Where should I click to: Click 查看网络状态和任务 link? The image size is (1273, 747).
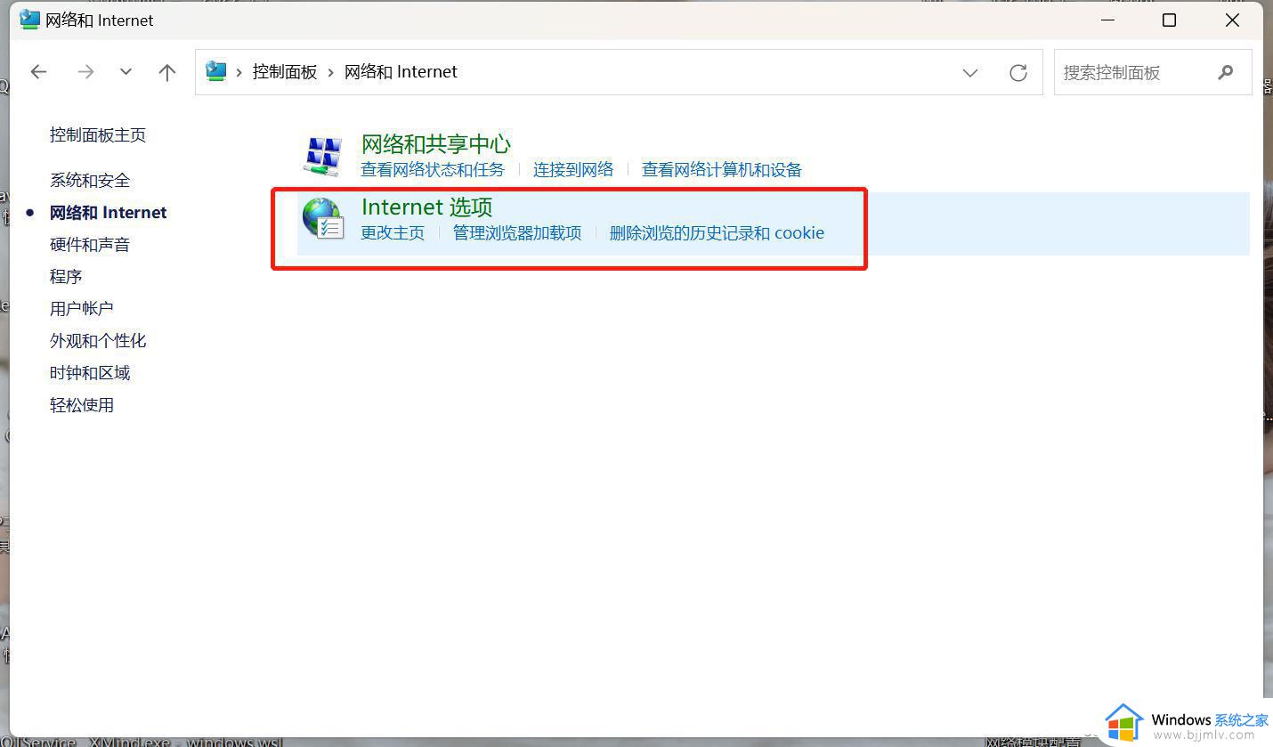tap(433, 169)
